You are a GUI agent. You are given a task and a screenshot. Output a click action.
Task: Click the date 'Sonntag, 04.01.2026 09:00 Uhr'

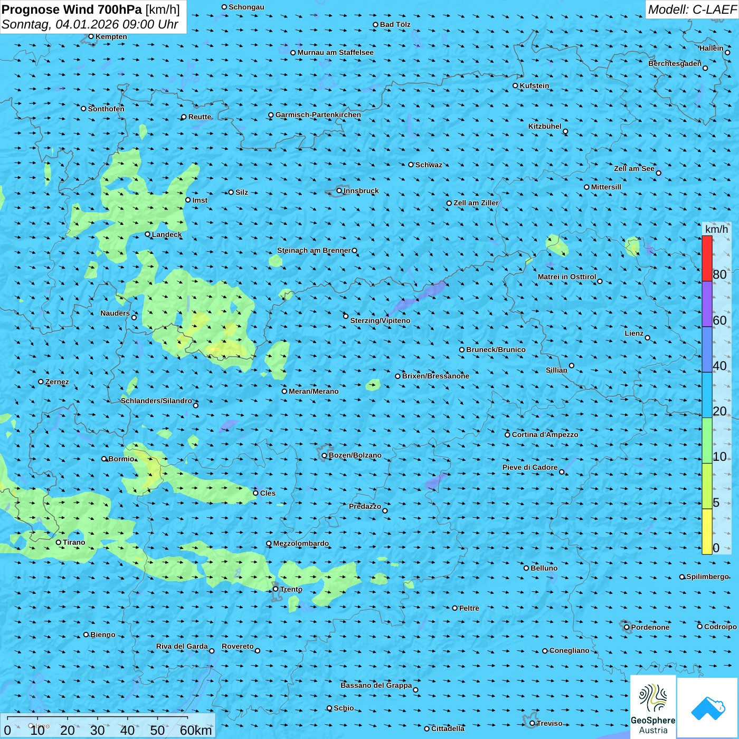(90, 24)
